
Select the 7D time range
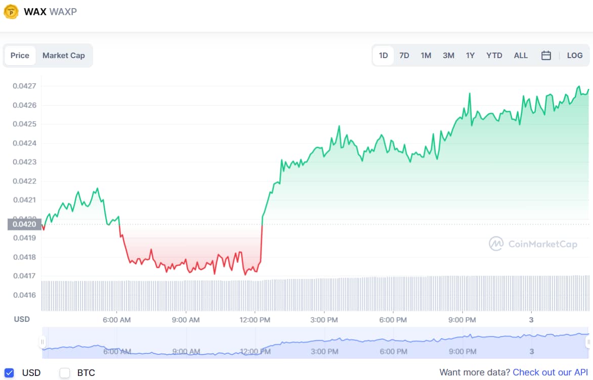coord(404,56)
